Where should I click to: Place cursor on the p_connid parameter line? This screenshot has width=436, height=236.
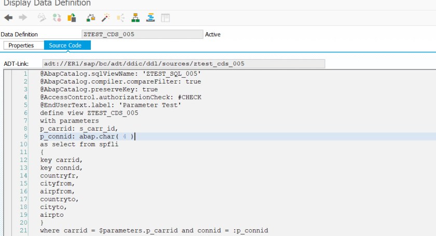[x=87, y=136]
